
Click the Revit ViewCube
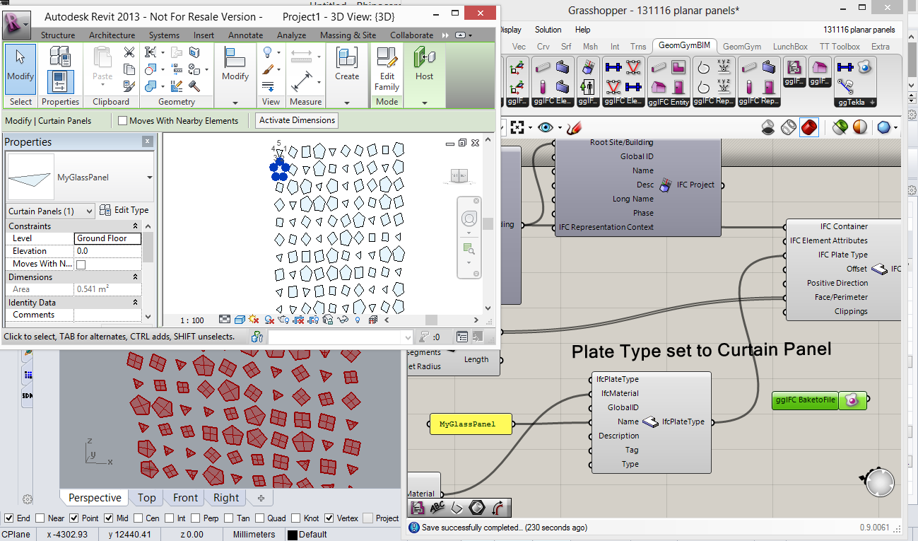[459, 175]
